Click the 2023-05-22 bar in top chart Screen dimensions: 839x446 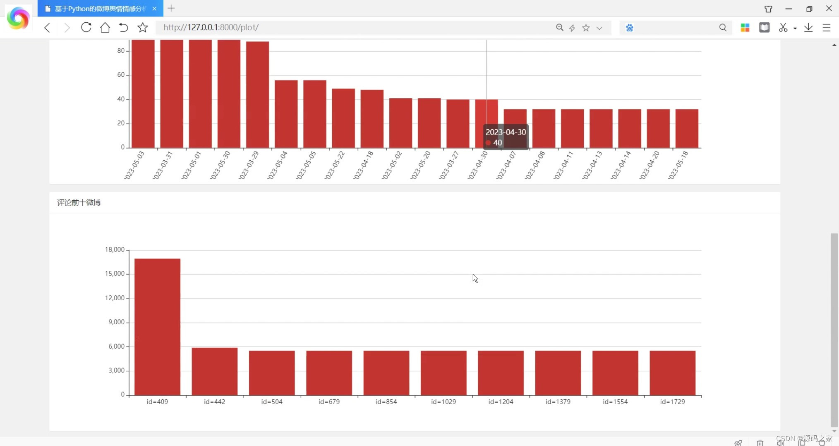tap(343, 118)
